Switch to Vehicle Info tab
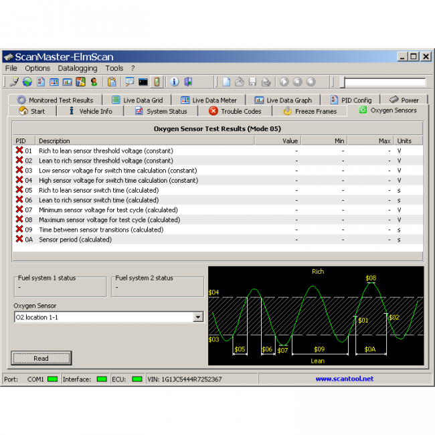The image size is (435, 435). pyautogui.click(x=90, y=111)
